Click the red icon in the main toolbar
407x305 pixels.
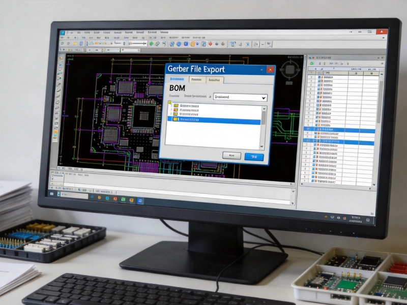tap(210, 44)
